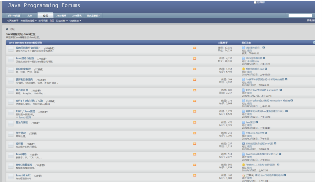The width and height of the screenshot is (322, 182).
Task: Expand the 快速链接 dropdown menu
Action: [75, 21]
